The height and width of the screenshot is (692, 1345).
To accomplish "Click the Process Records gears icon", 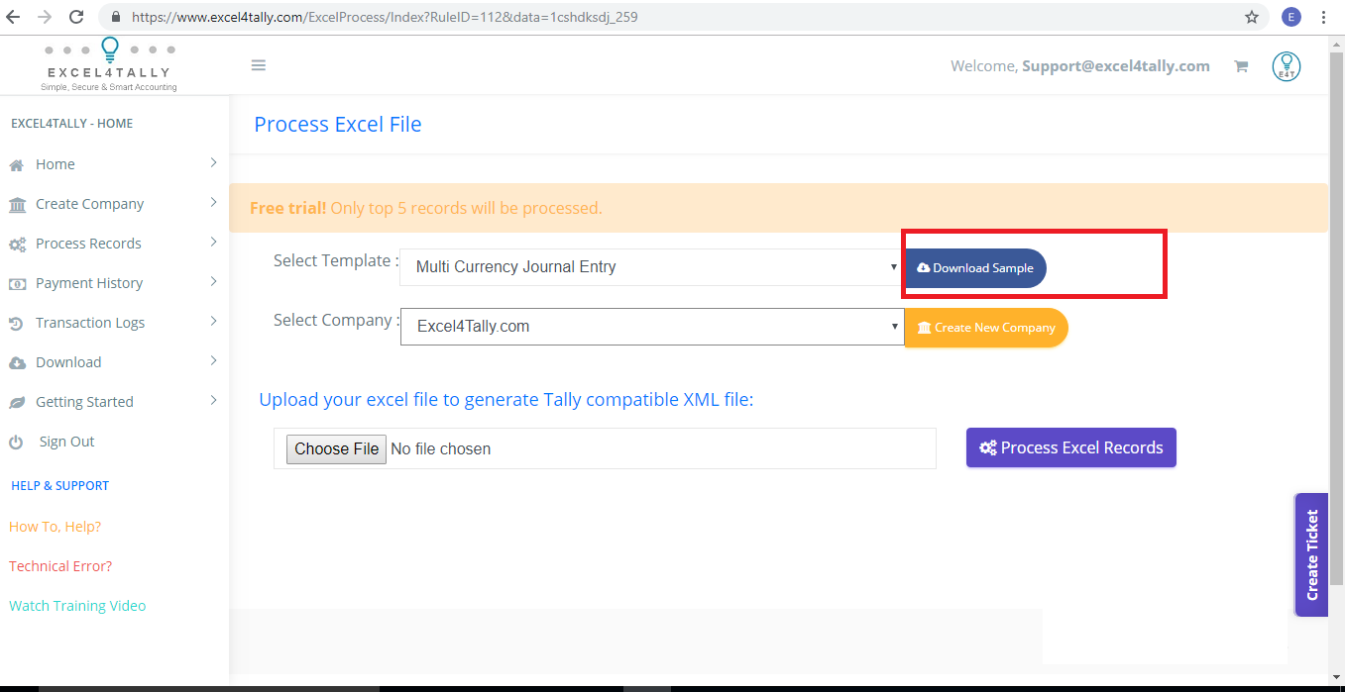I will pos(17,245).
